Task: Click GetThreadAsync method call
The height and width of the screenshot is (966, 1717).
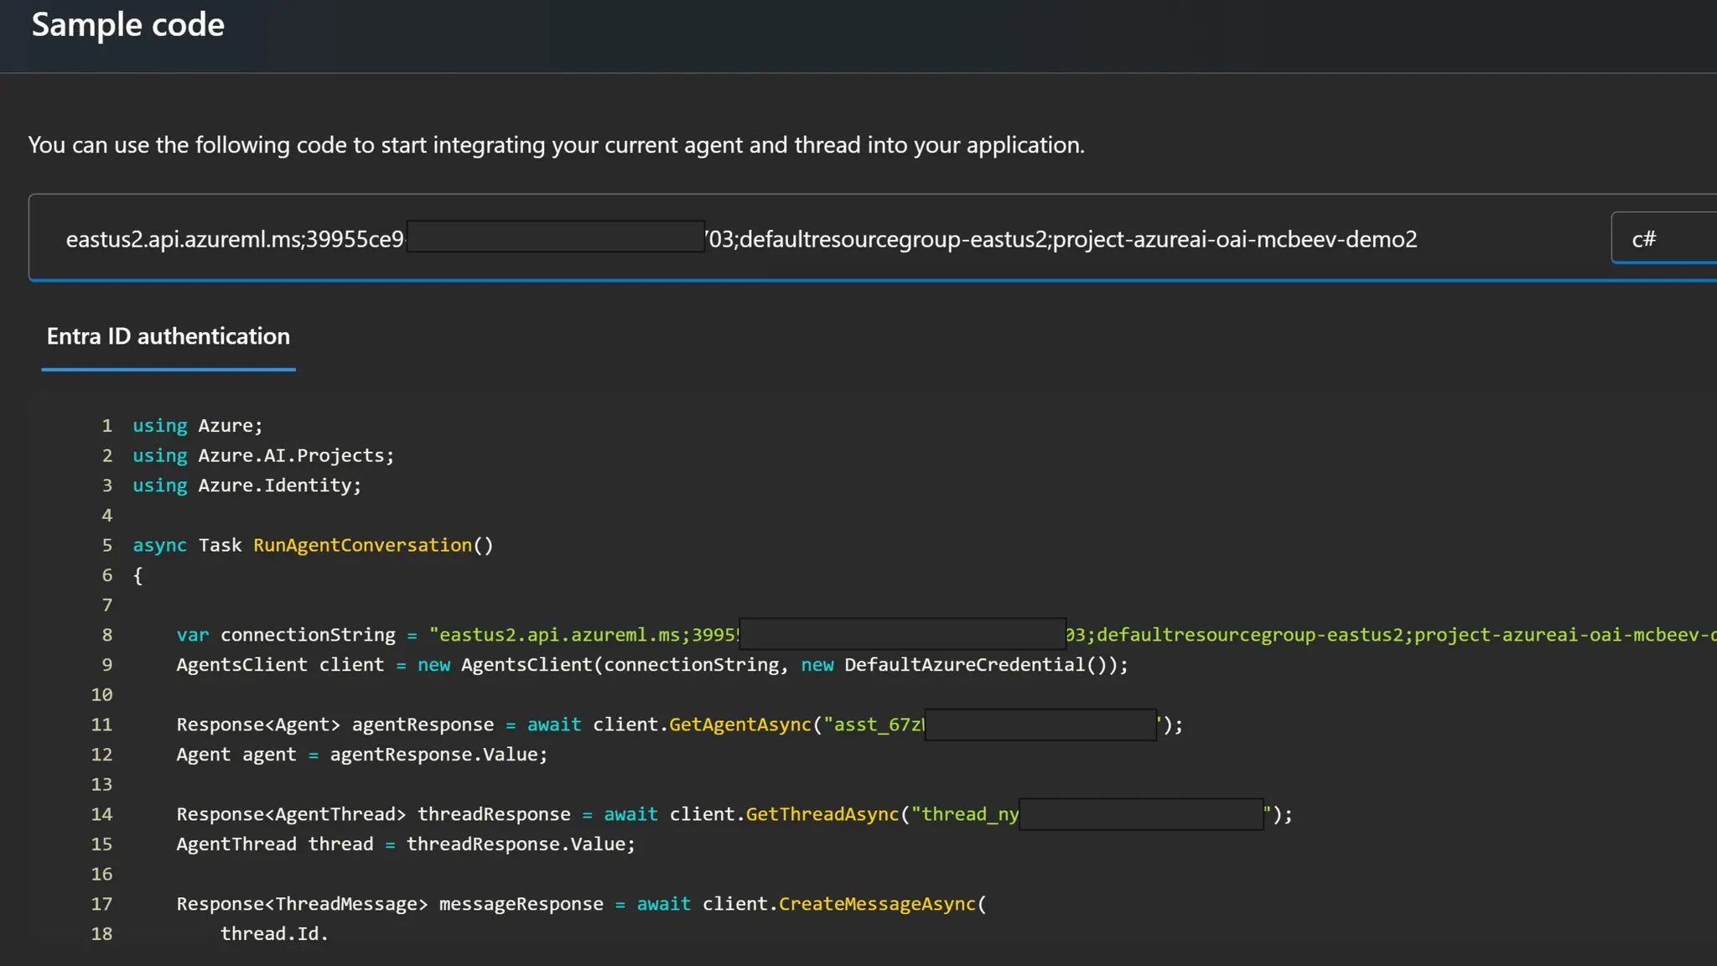Action: [x=822, y=814]
